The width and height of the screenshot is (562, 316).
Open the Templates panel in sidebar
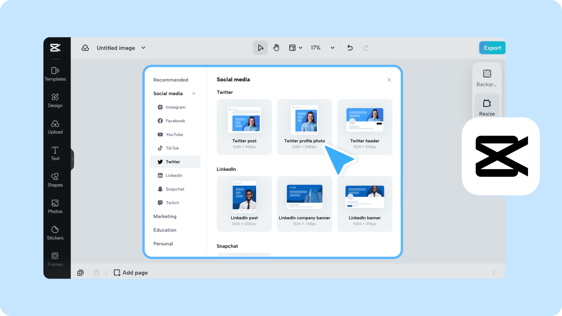click(x=55, y=74)
